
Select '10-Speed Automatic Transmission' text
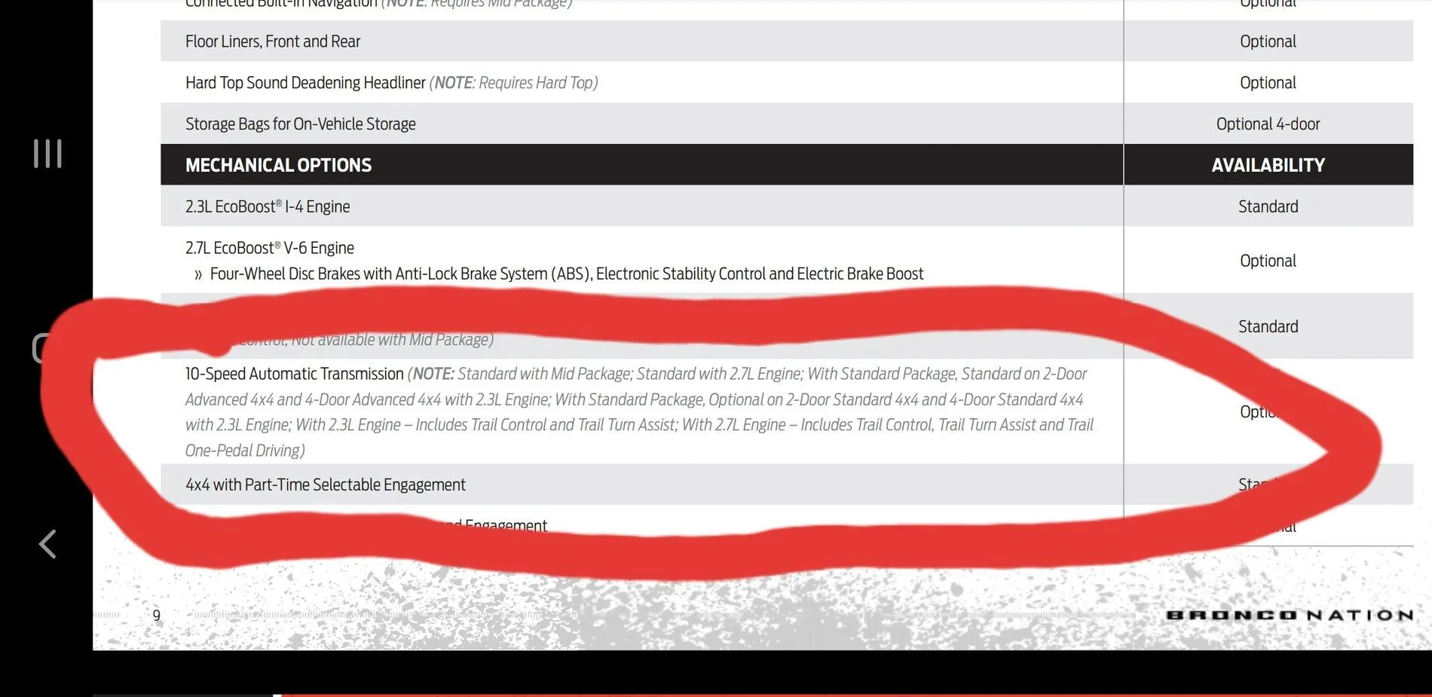tap(295, 374)
